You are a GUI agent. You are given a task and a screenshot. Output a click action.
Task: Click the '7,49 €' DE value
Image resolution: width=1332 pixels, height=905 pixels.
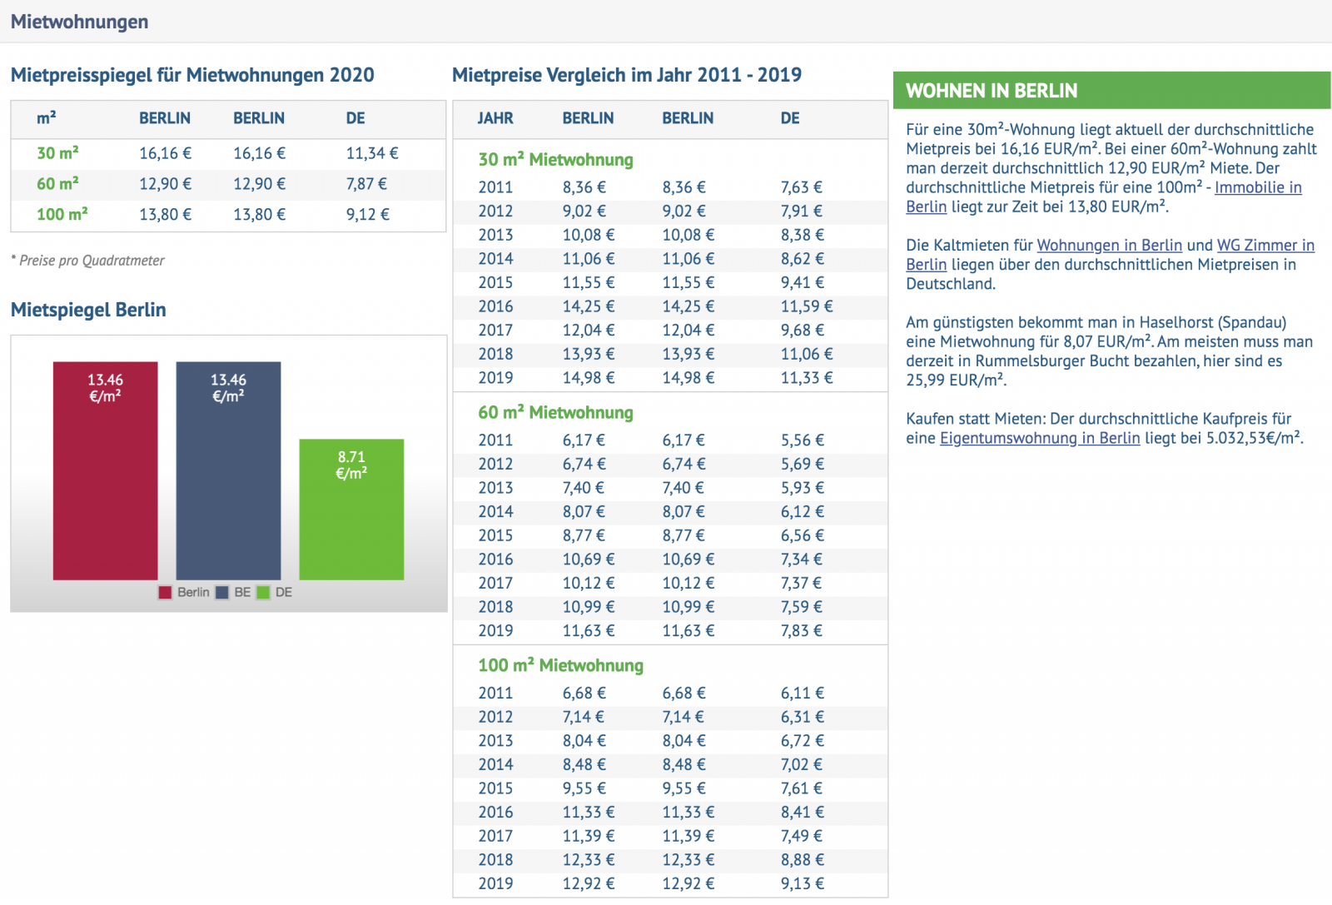click(x=802, y=837)
